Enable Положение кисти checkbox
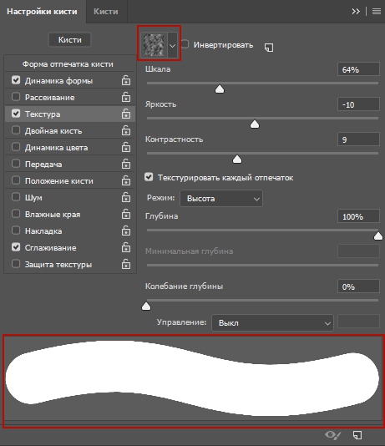Screen dimensions: 385x446 click(x=16, y=180)
